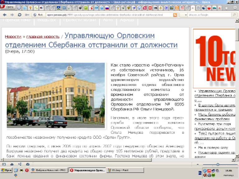Screen dimensions: 239x179
Task: Click the taskbar clock
Action: click(229, 173)
